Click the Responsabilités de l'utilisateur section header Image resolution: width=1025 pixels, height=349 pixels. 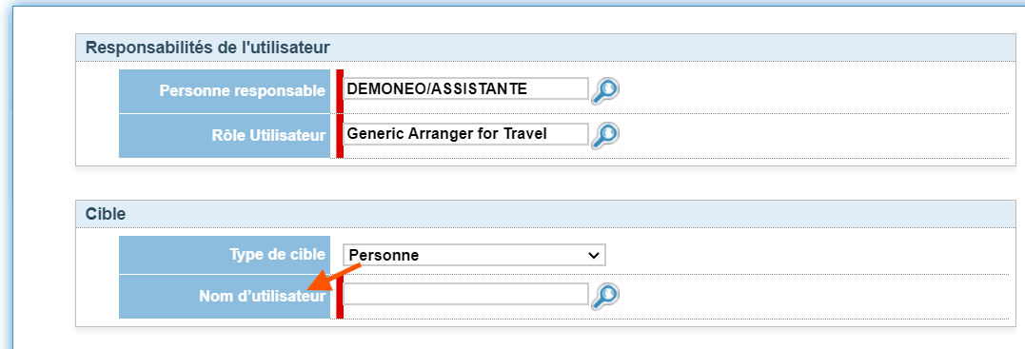coord(207,47)
